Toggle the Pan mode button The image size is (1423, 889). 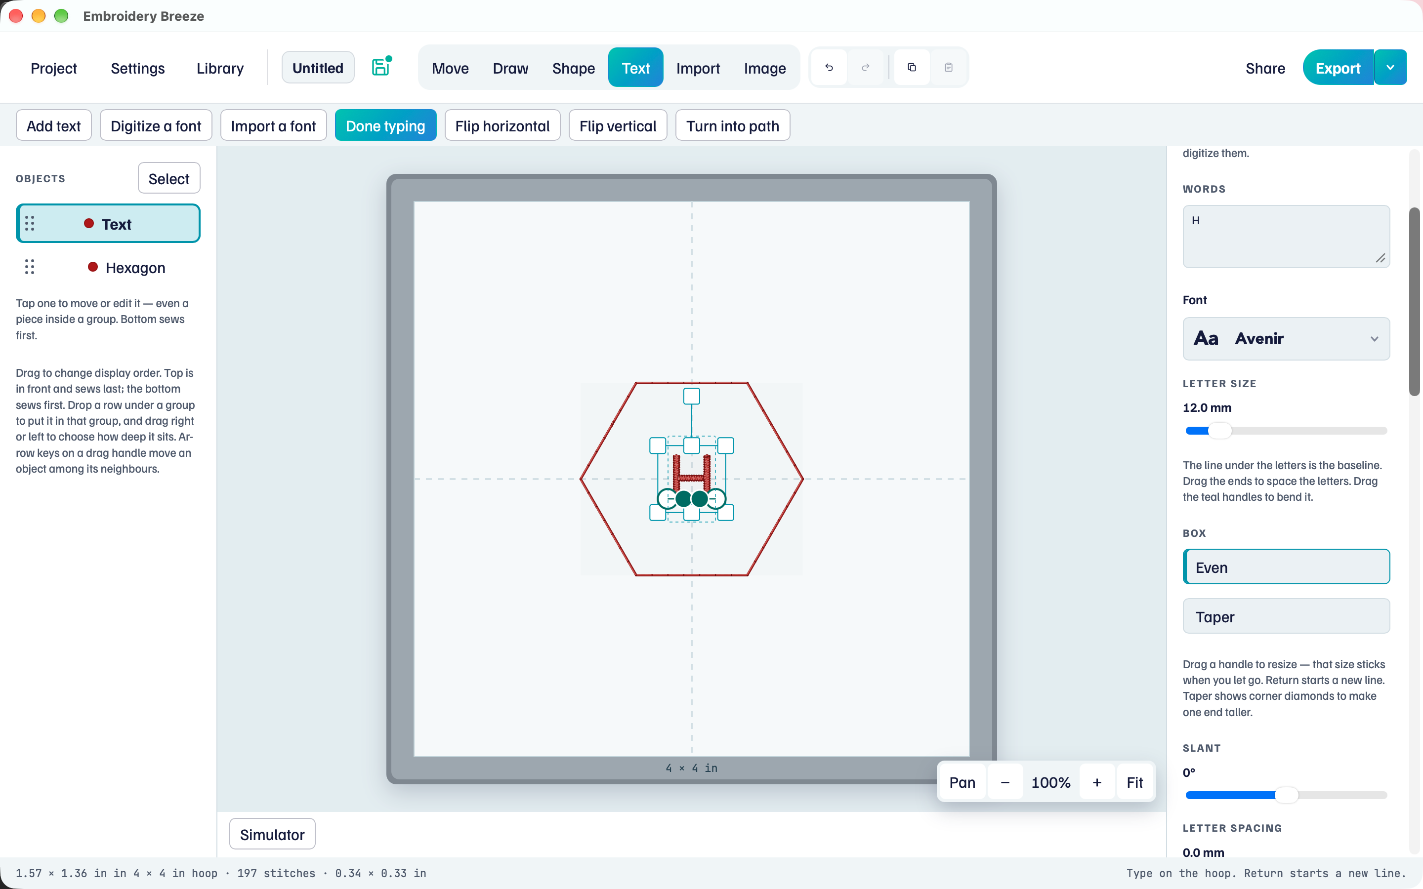pos(962,783)
